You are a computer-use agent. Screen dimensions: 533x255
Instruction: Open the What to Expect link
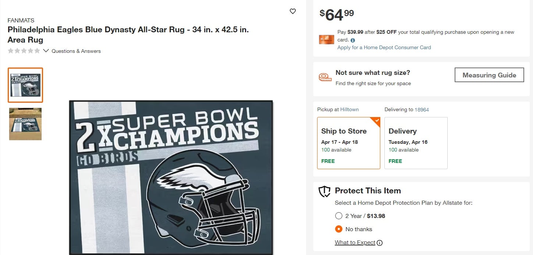(x=355, y=243)
